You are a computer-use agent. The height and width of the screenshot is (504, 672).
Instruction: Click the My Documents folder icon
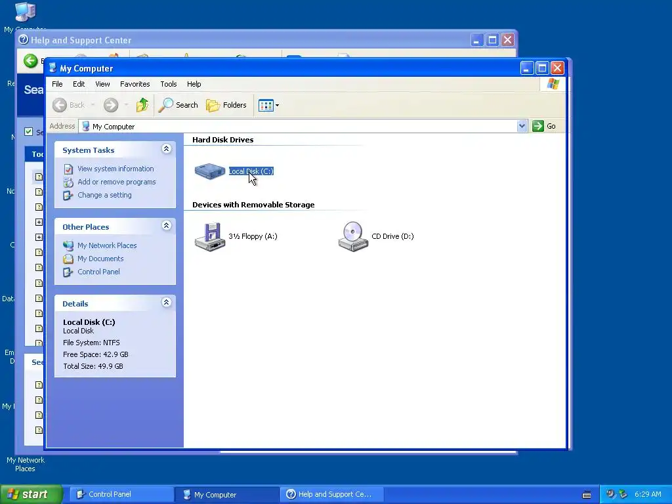(68, 259)
